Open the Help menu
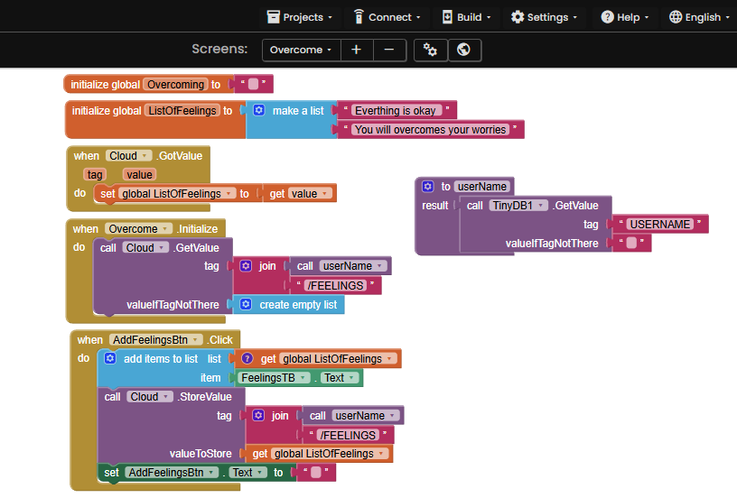Image resolution: width=737 pixels, height=498 pixels. (x=627, y=17)
